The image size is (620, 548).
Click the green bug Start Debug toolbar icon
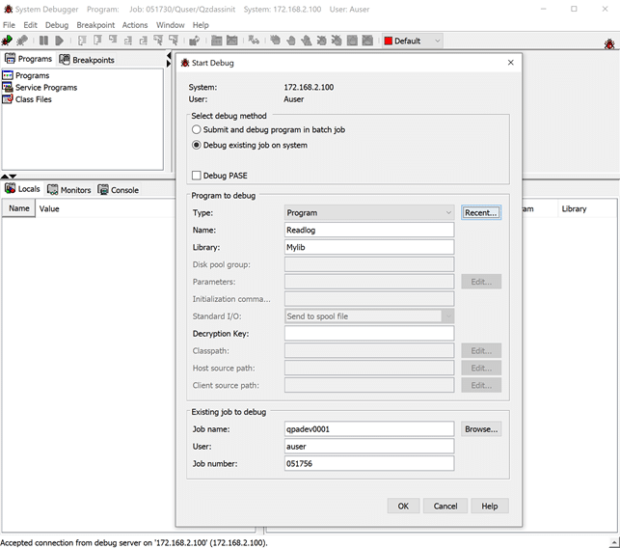8,41
